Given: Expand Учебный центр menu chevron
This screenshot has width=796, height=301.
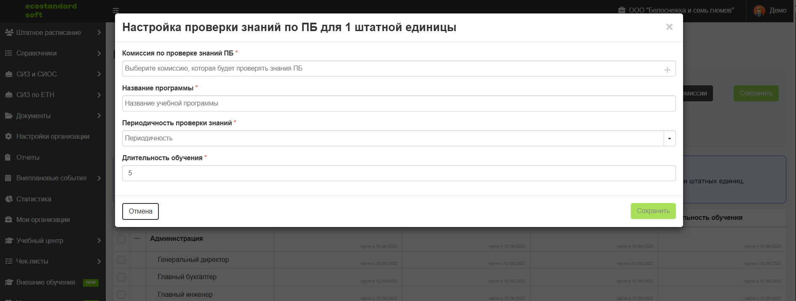Looking at the screenshot, I should [x=99, y=240].
